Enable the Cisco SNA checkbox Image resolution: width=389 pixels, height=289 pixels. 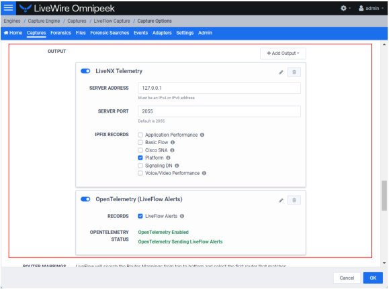pyautogui.click(x=140, y=150)
